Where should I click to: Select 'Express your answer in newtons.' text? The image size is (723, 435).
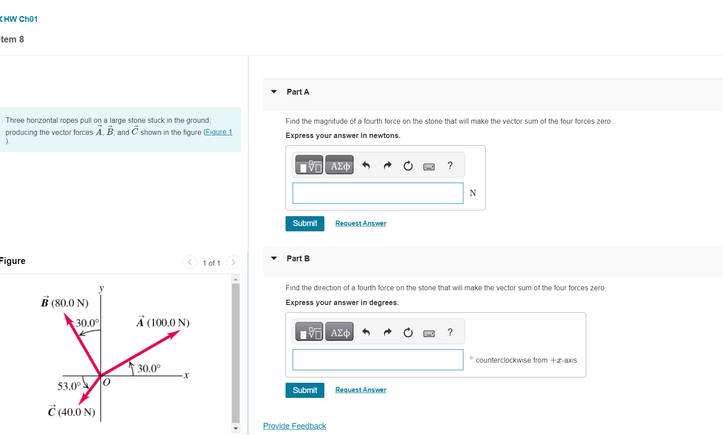[x=343, y=135]
